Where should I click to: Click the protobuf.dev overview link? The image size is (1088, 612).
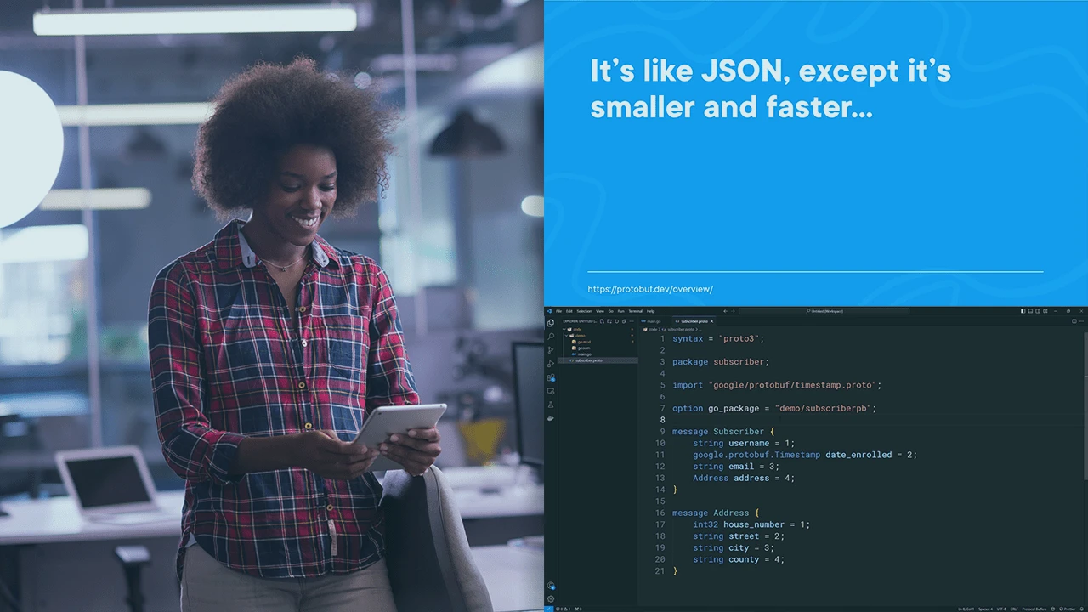click(x=649, y=289)
